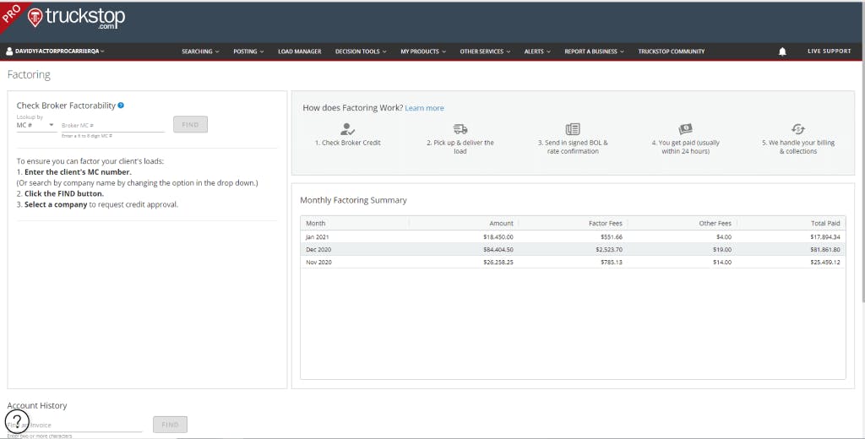Image resolution: width=865 pixels, height=439 pixels.
Task: Click the FIND button for broker lookup
Action: click(x=190, y=125)
